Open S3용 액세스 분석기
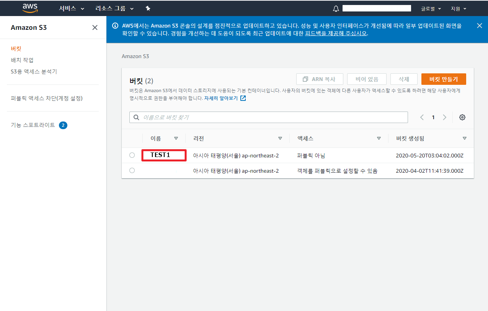Image resolution: width=488 pixels, height=311 pixels. click(34, 71)
